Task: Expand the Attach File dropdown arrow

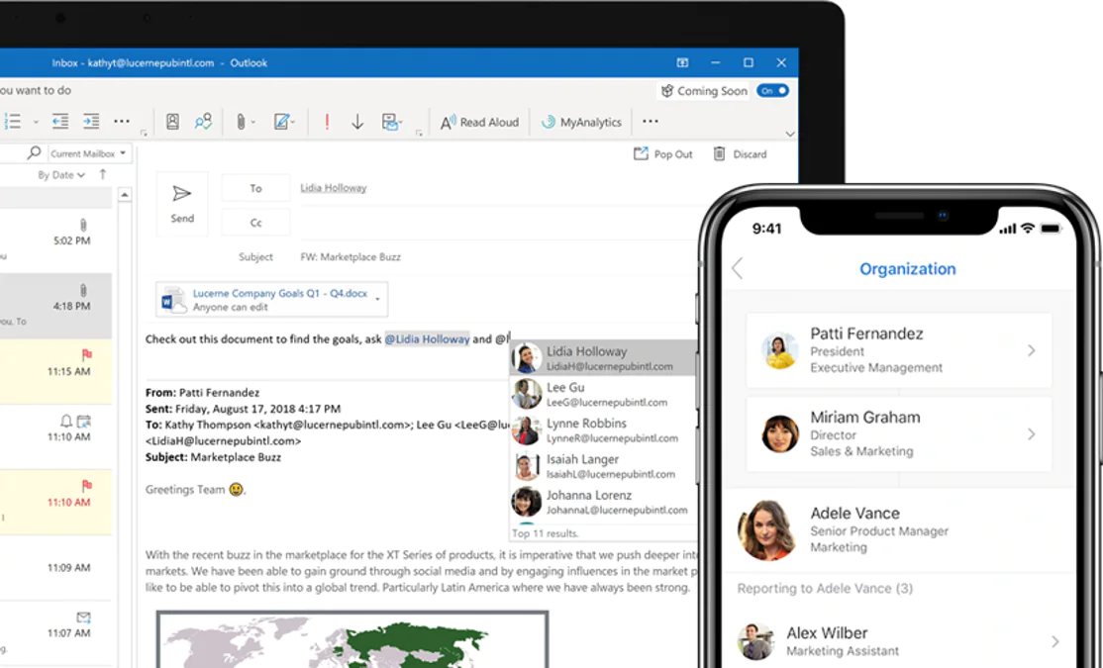Action: point(253,123)
